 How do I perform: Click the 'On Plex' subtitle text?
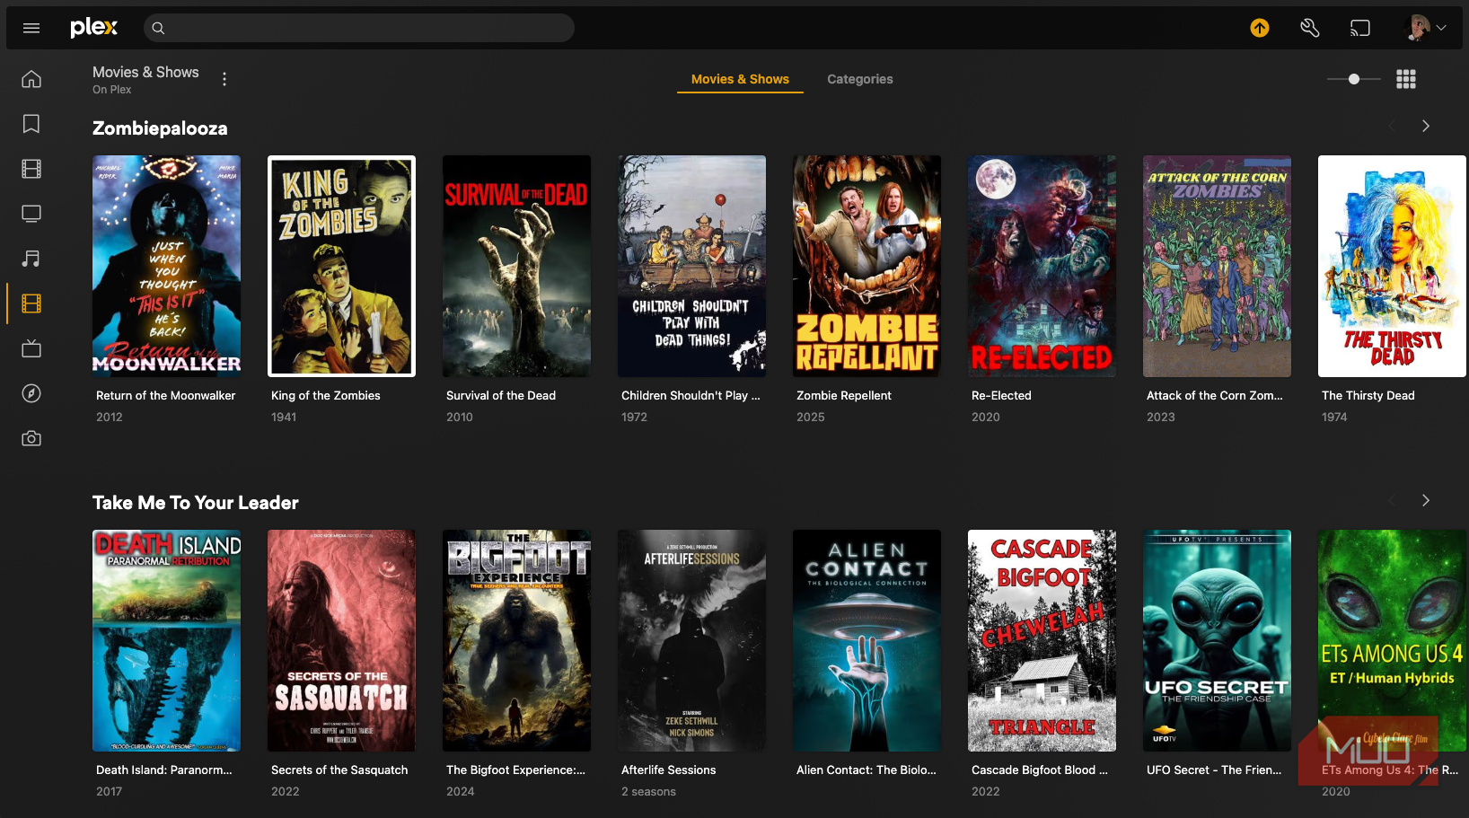(112, 90)
